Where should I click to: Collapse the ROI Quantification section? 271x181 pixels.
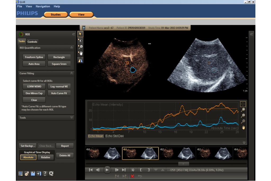(x=71, y=48)
